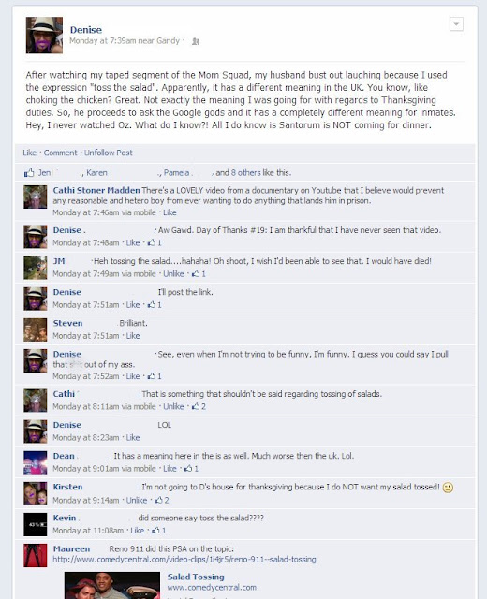Open 'and 8 others' likes list
The image size is (487, 599).
click(x=253, y=173)
